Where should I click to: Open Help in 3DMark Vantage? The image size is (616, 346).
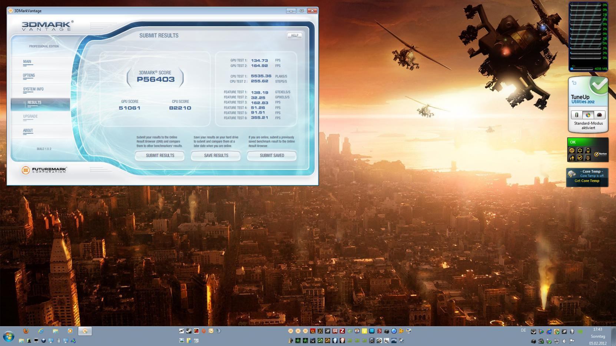point(295,36)
